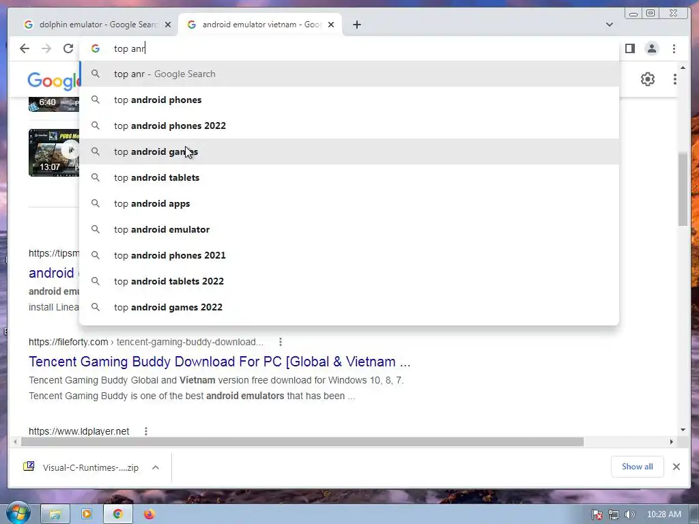Click search icon beside 'top android emulator'
The height and width of the screenshot is (524, 699).
click(96, 229)
